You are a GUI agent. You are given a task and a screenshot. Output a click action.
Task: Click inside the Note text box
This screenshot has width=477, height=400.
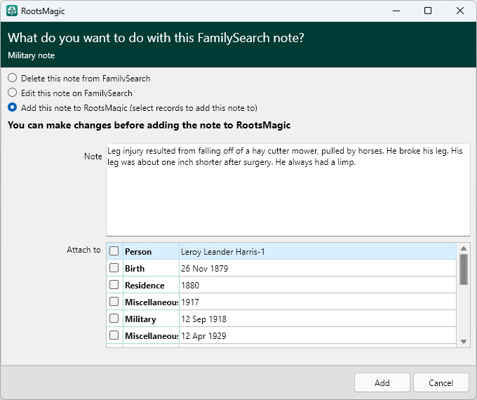(288, 189)
